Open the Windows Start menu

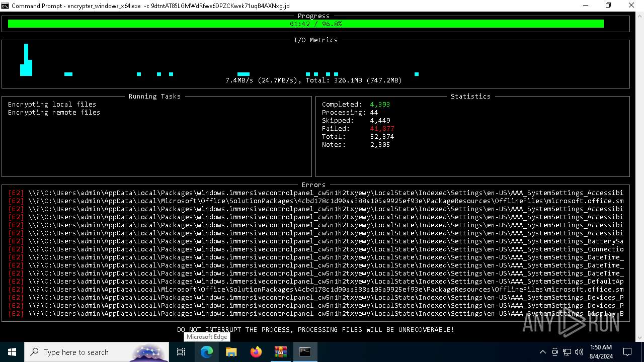(x=12, y=352)
